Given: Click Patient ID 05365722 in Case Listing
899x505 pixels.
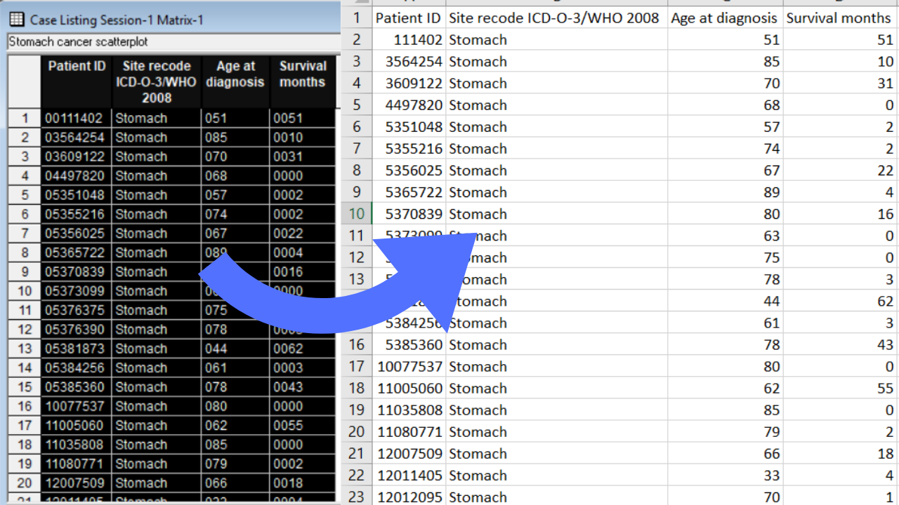Looking at the screenshot, I should (77, 252).
